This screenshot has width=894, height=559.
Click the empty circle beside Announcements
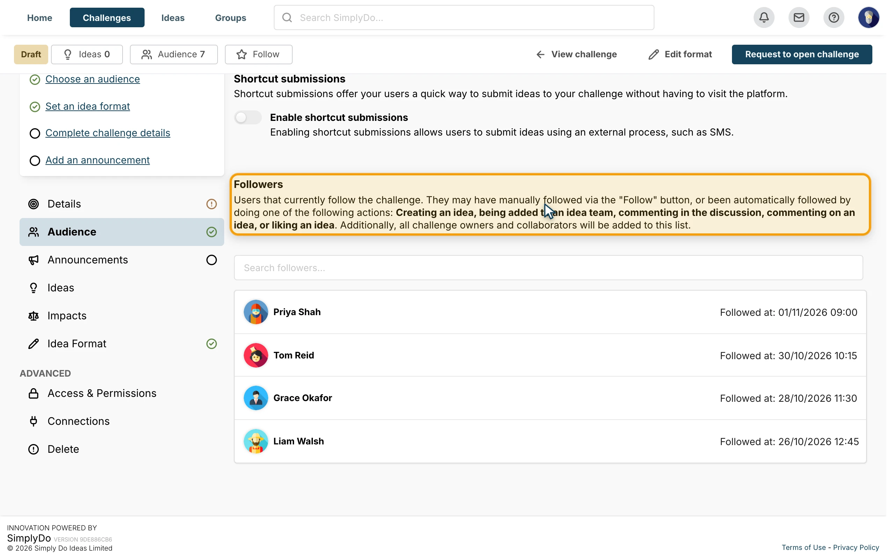[x=211, y=260]
